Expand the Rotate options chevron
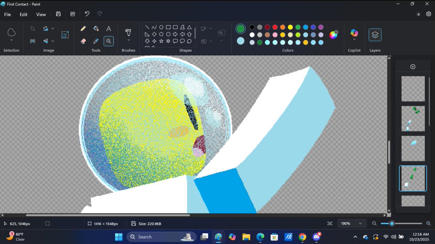This screenshot has width=435, height=244. click(53, 29)
